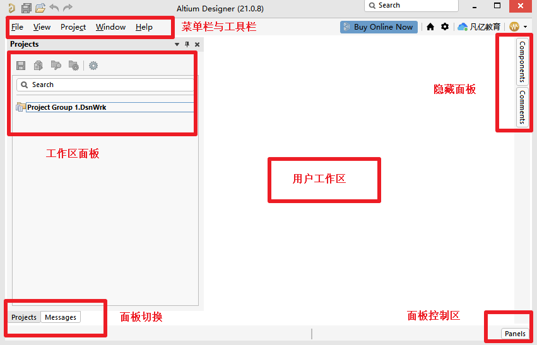
Task: Click the Search field in the title bar
Action: (x=411, y=6)
